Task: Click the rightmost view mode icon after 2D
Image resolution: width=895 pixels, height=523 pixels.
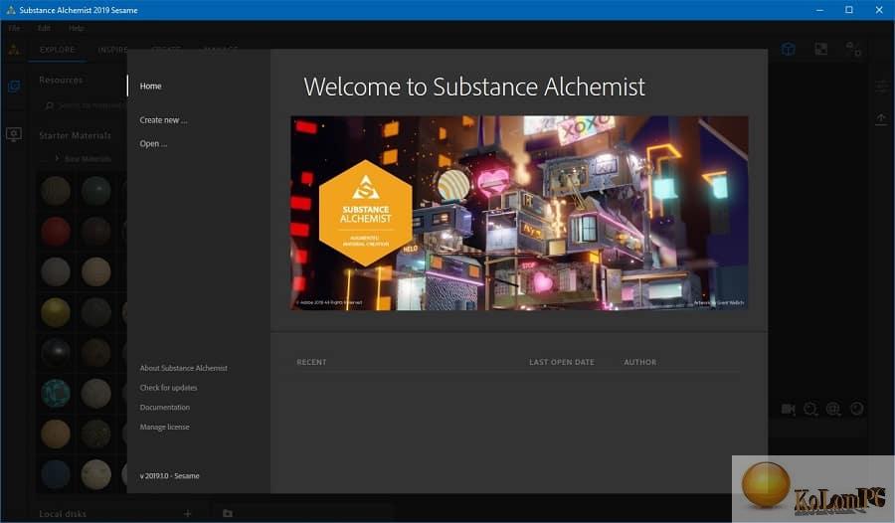Action: tap(853, 49)
